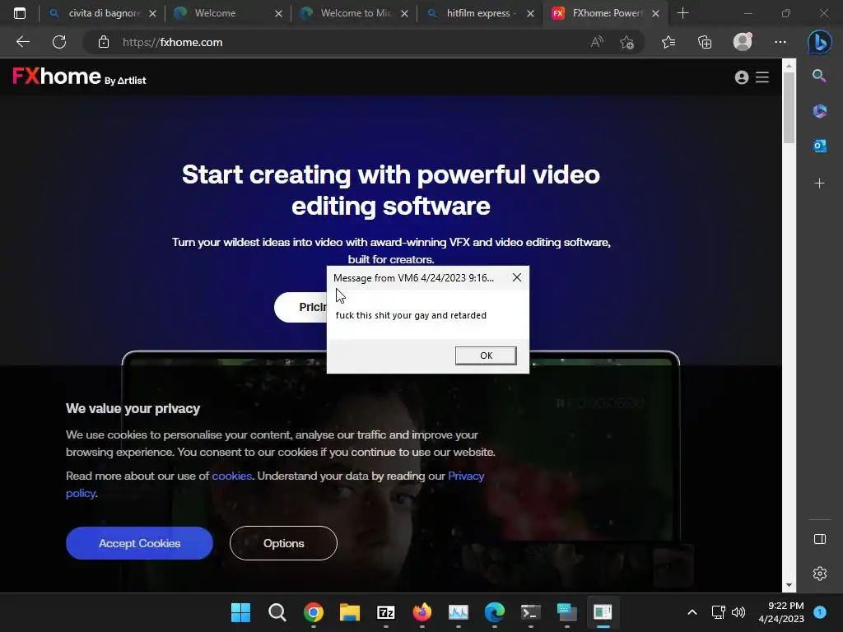Viewport: 843px width, 632px height.
Task: Open 7-Zip from taskbar
Action: click(386, 612)
